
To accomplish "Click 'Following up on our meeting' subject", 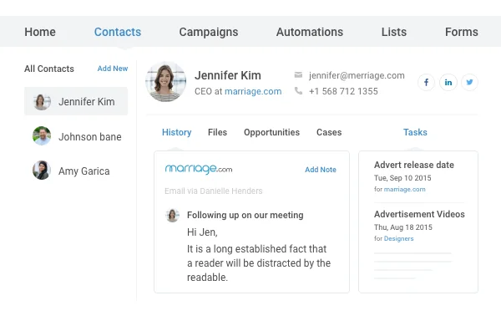I will (245, 215).
